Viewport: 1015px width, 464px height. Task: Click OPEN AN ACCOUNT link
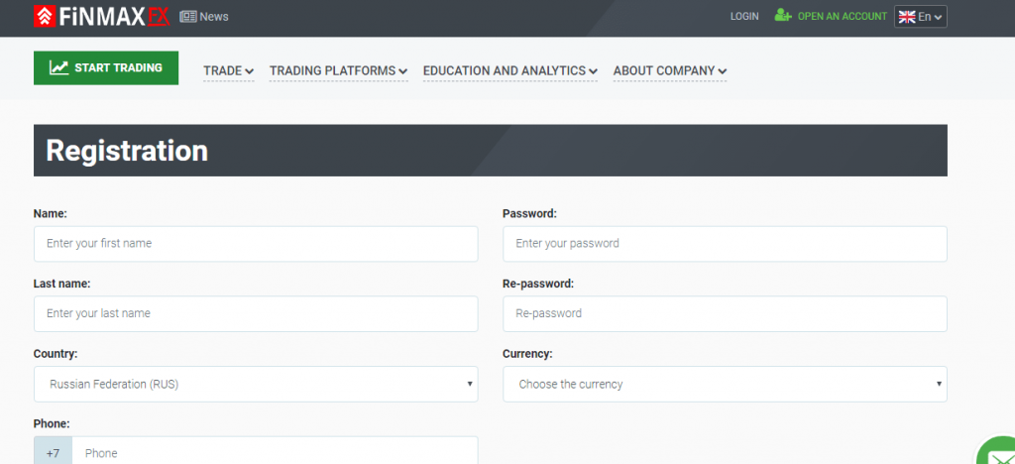click(843, 16)
